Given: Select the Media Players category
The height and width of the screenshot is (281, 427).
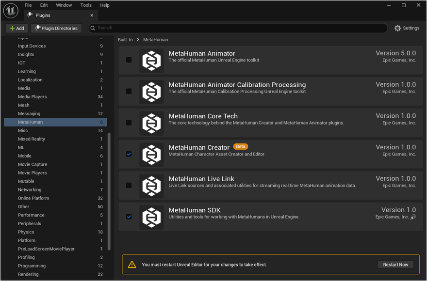Looking at the screenshot, I should pyautogui.click(x=55, y=96).
